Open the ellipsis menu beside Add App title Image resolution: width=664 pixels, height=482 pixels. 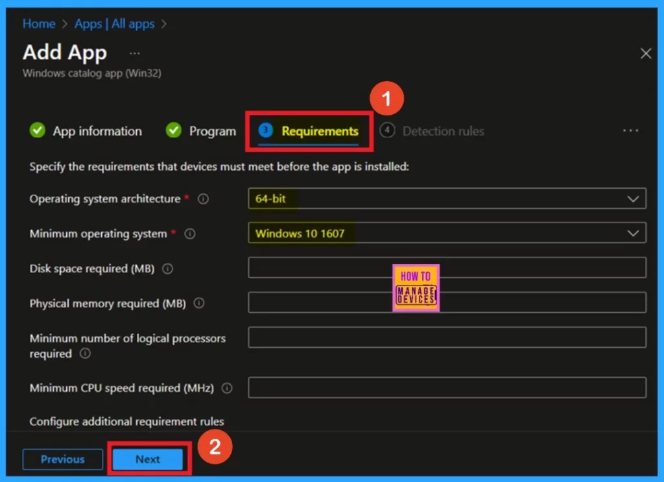point(134,53)
